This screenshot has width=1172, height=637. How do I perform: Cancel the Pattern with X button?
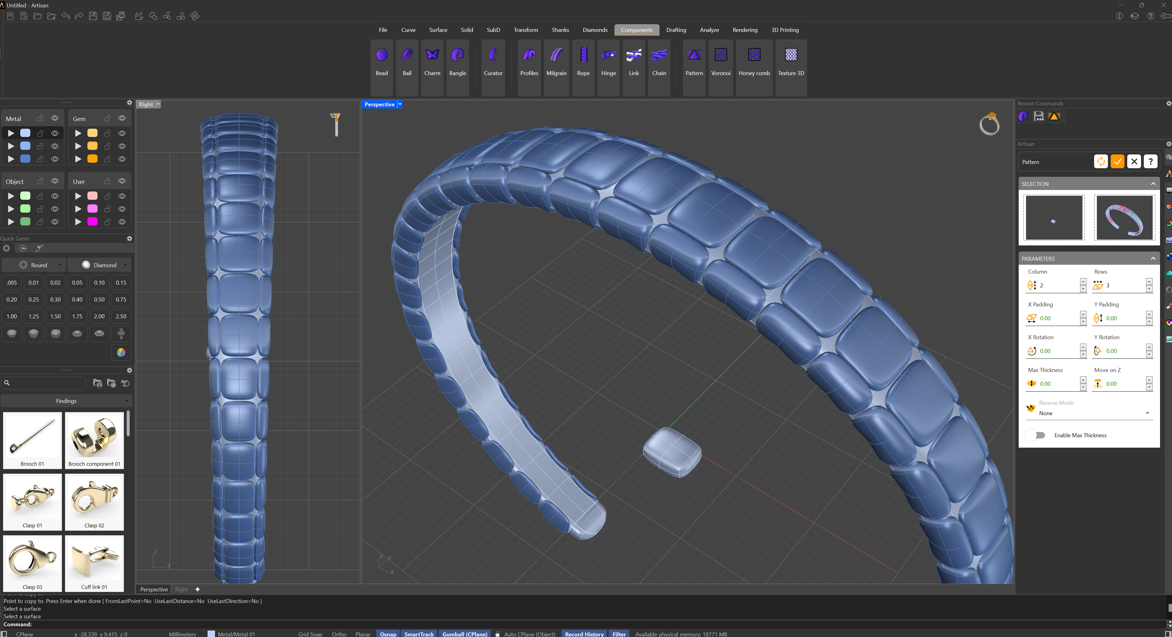[x=1134, y=161]
